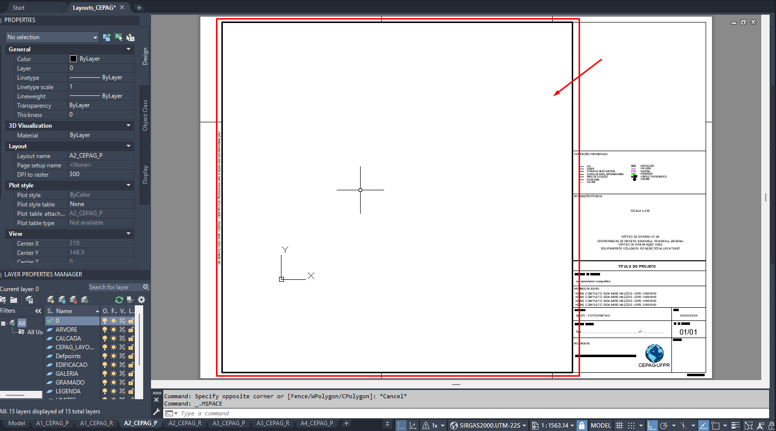Screen dimensions: 776x431
Task: Open the SIRGAS2000.UTM-22S coordinate system dropdown
Action: pos(489,425)
